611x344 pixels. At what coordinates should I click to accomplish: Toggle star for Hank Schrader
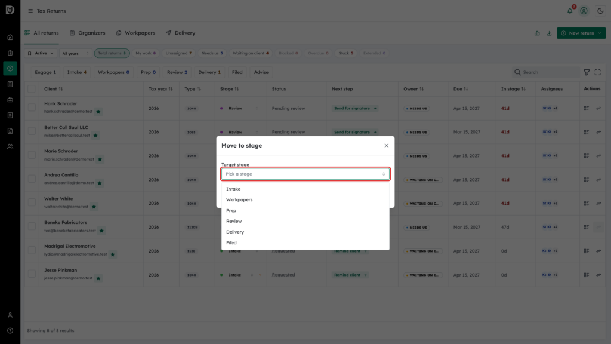pyautogui.click(x=98, y=112)
